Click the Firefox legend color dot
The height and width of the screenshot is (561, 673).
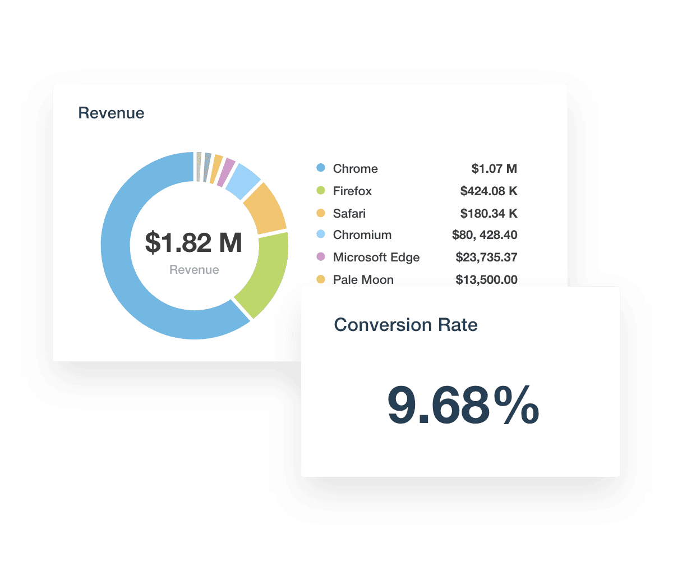coord(320,191)
